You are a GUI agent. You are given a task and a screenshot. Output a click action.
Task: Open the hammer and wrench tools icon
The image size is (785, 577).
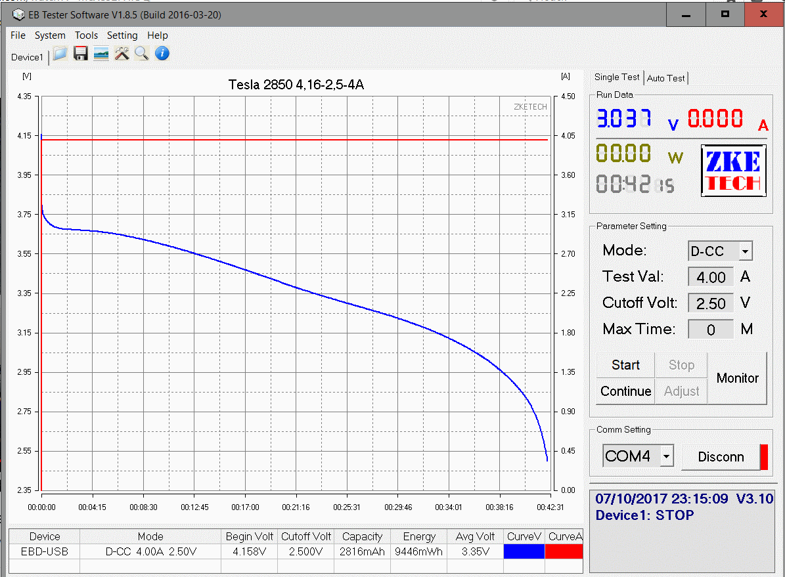(x=122, y=54)
